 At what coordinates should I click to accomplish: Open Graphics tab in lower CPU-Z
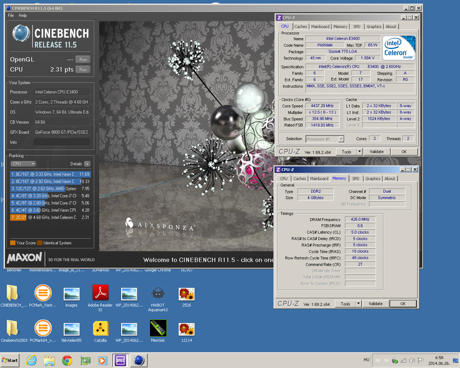tap(373, 179)
